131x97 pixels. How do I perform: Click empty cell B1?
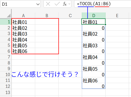(x=47, y=22)
